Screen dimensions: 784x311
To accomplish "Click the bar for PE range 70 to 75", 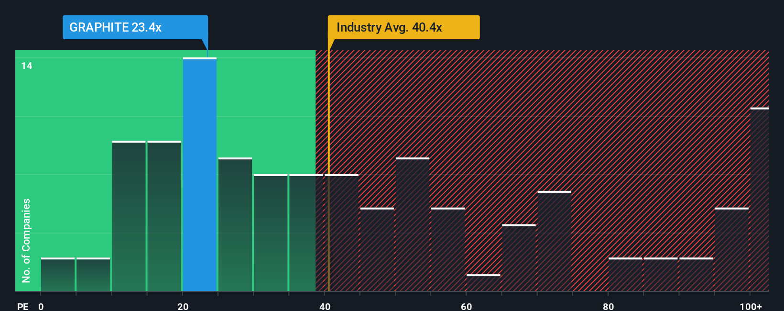I will click(x=555, y=241).
